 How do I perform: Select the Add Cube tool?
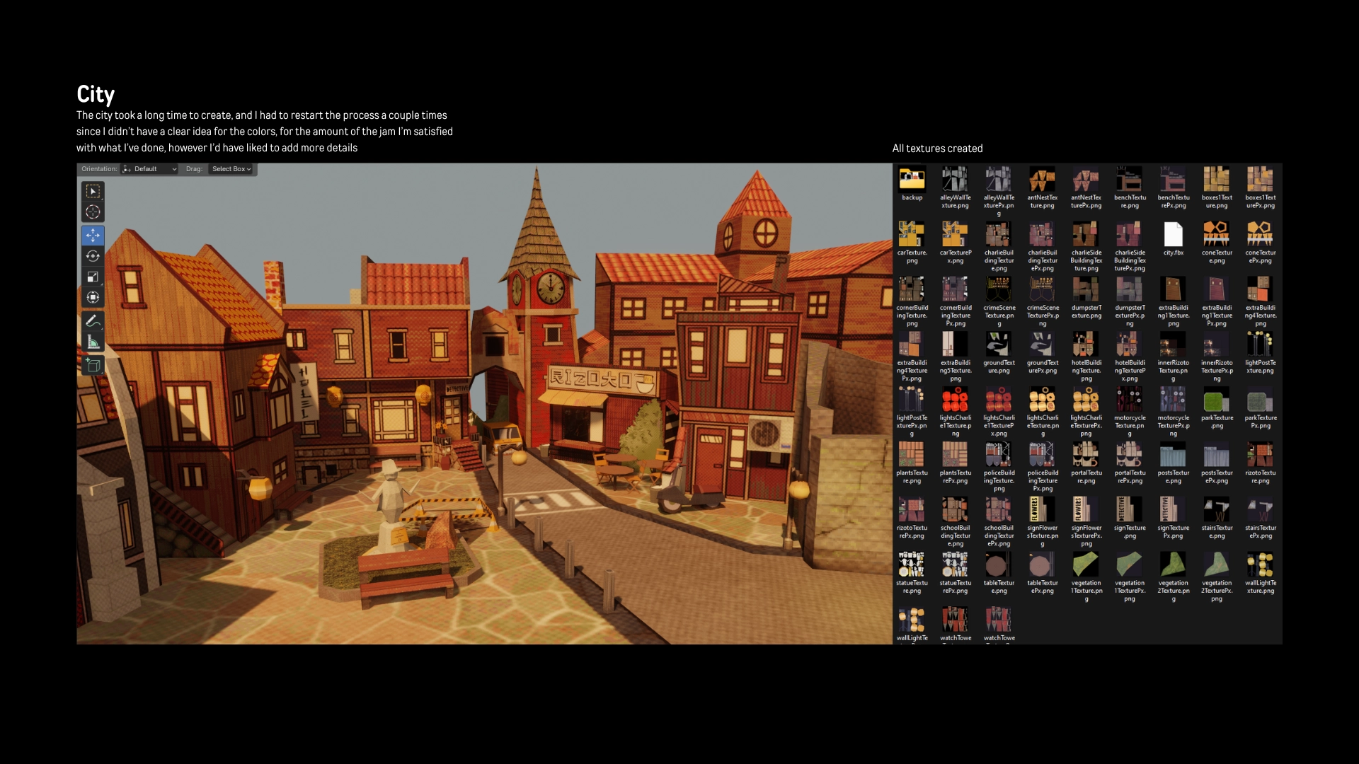pyautogui.click(x=93, y=365)
